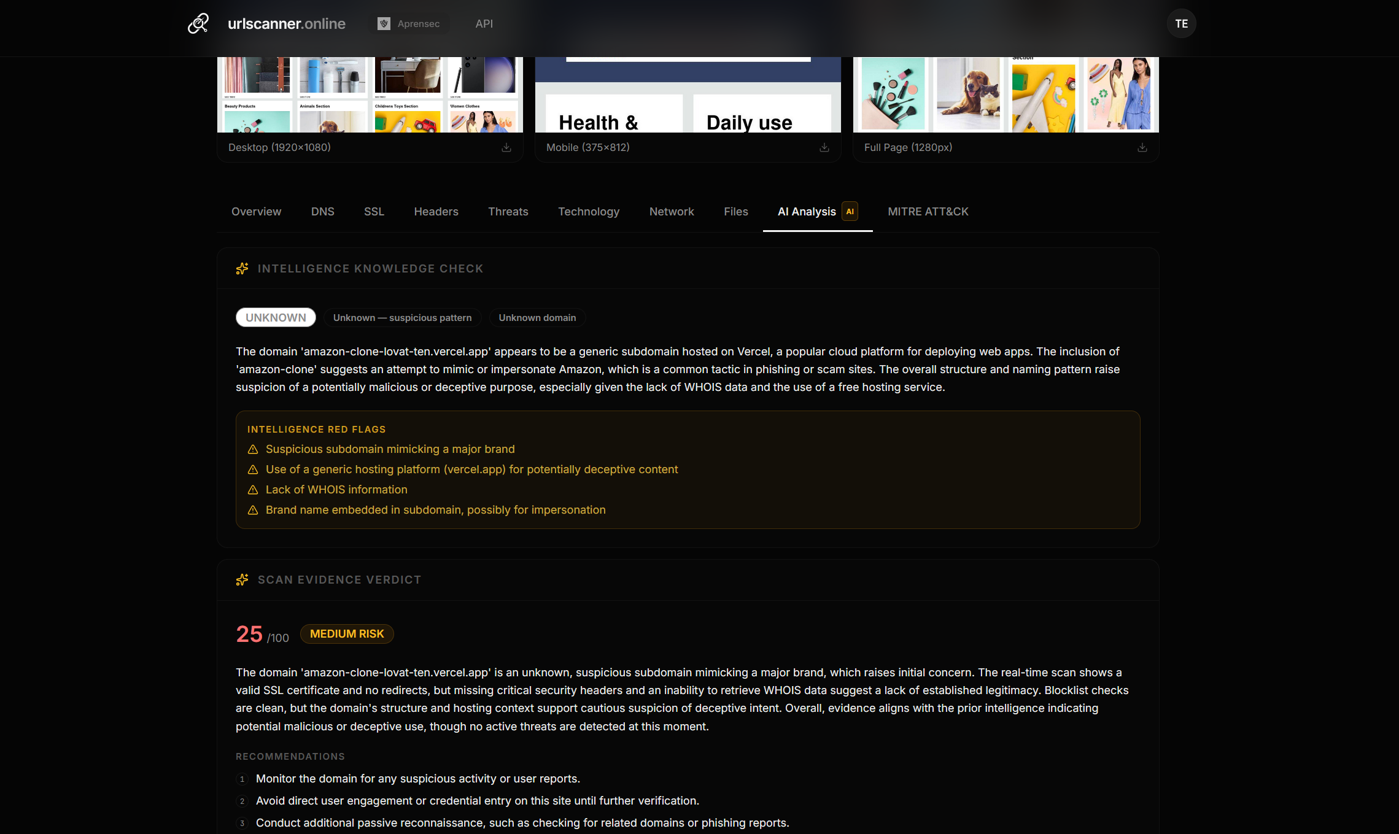Switch to the Technology tab
Image resolution: width=1399 pixels, height=834 pixels.
pyautogui.click(x=588, y=211)
